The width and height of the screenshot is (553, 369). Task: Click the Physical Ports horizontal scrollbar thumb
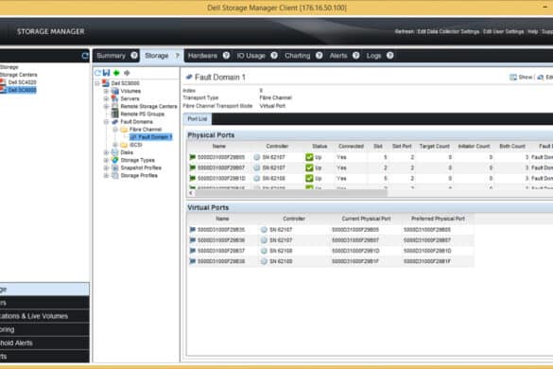291,193
